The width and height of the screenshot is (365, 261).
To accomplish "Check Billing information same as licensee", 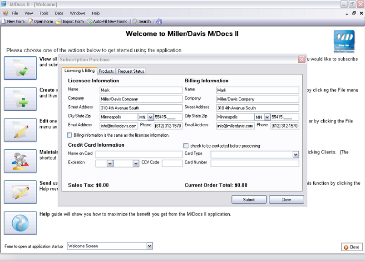I will click(x=69, y=135).
